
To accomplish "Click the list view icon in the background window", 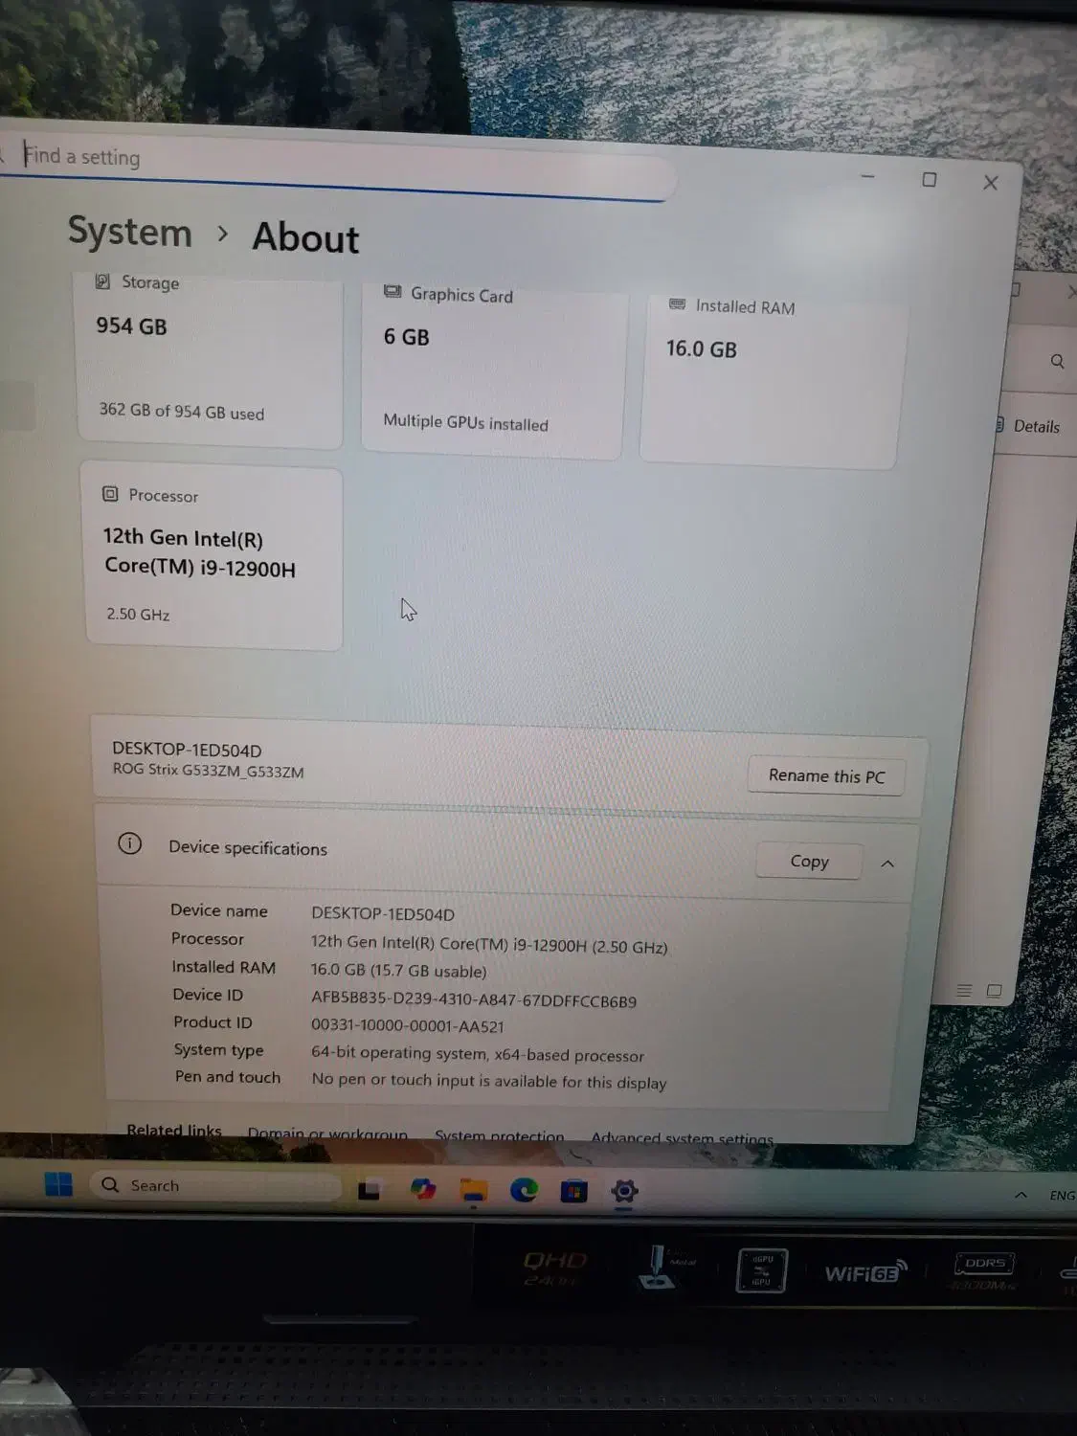I will click(x=964, y=990).
